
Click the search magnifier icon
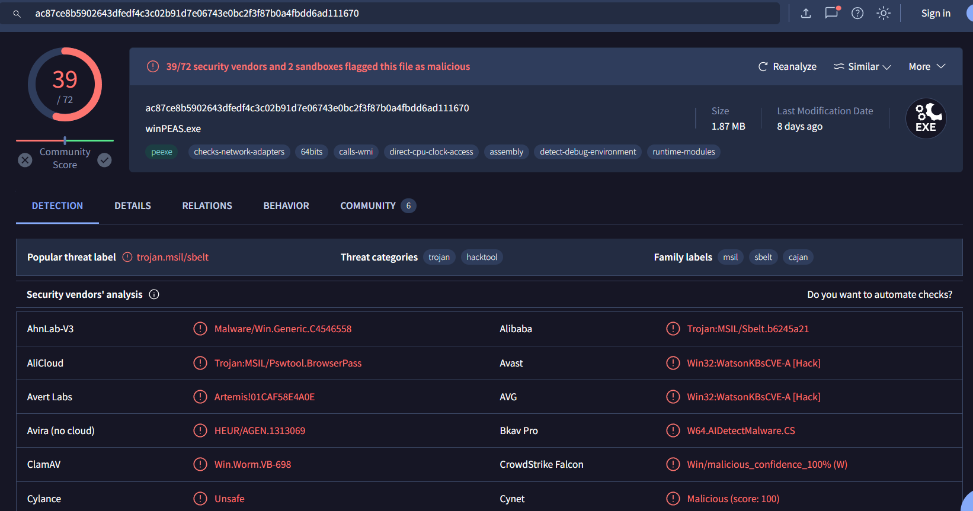pyautogui.click(x=17, y=14)
